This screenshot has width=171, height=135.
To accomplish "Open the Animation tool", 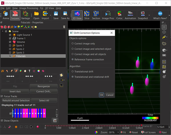I will tap(130, 15).
